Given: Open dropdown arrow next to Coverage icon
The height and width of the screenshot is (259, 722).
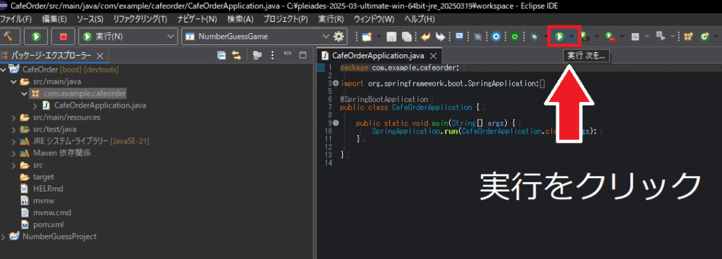Looking at the screenshot, I should 596,37.
